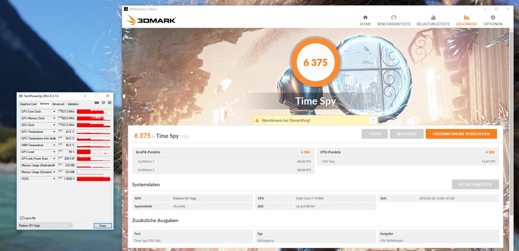519x251 pixels.
Task: Open the Ergebnisse results page
Action: click(467, 21)
